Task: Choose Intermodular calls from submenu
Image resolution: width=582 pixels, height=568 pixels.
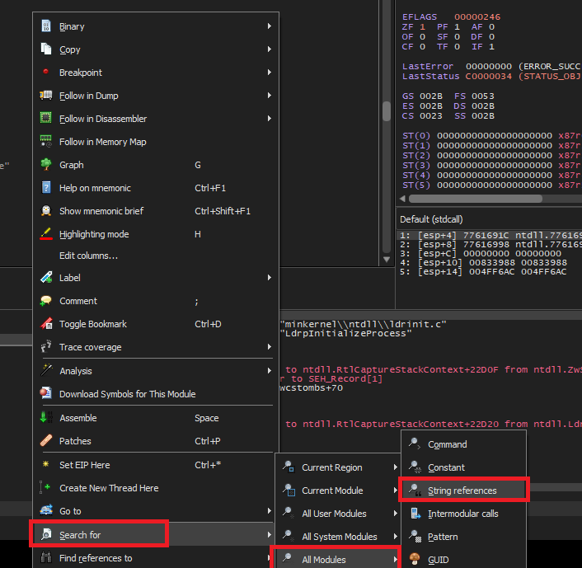Action: click(x=462, y=514)
